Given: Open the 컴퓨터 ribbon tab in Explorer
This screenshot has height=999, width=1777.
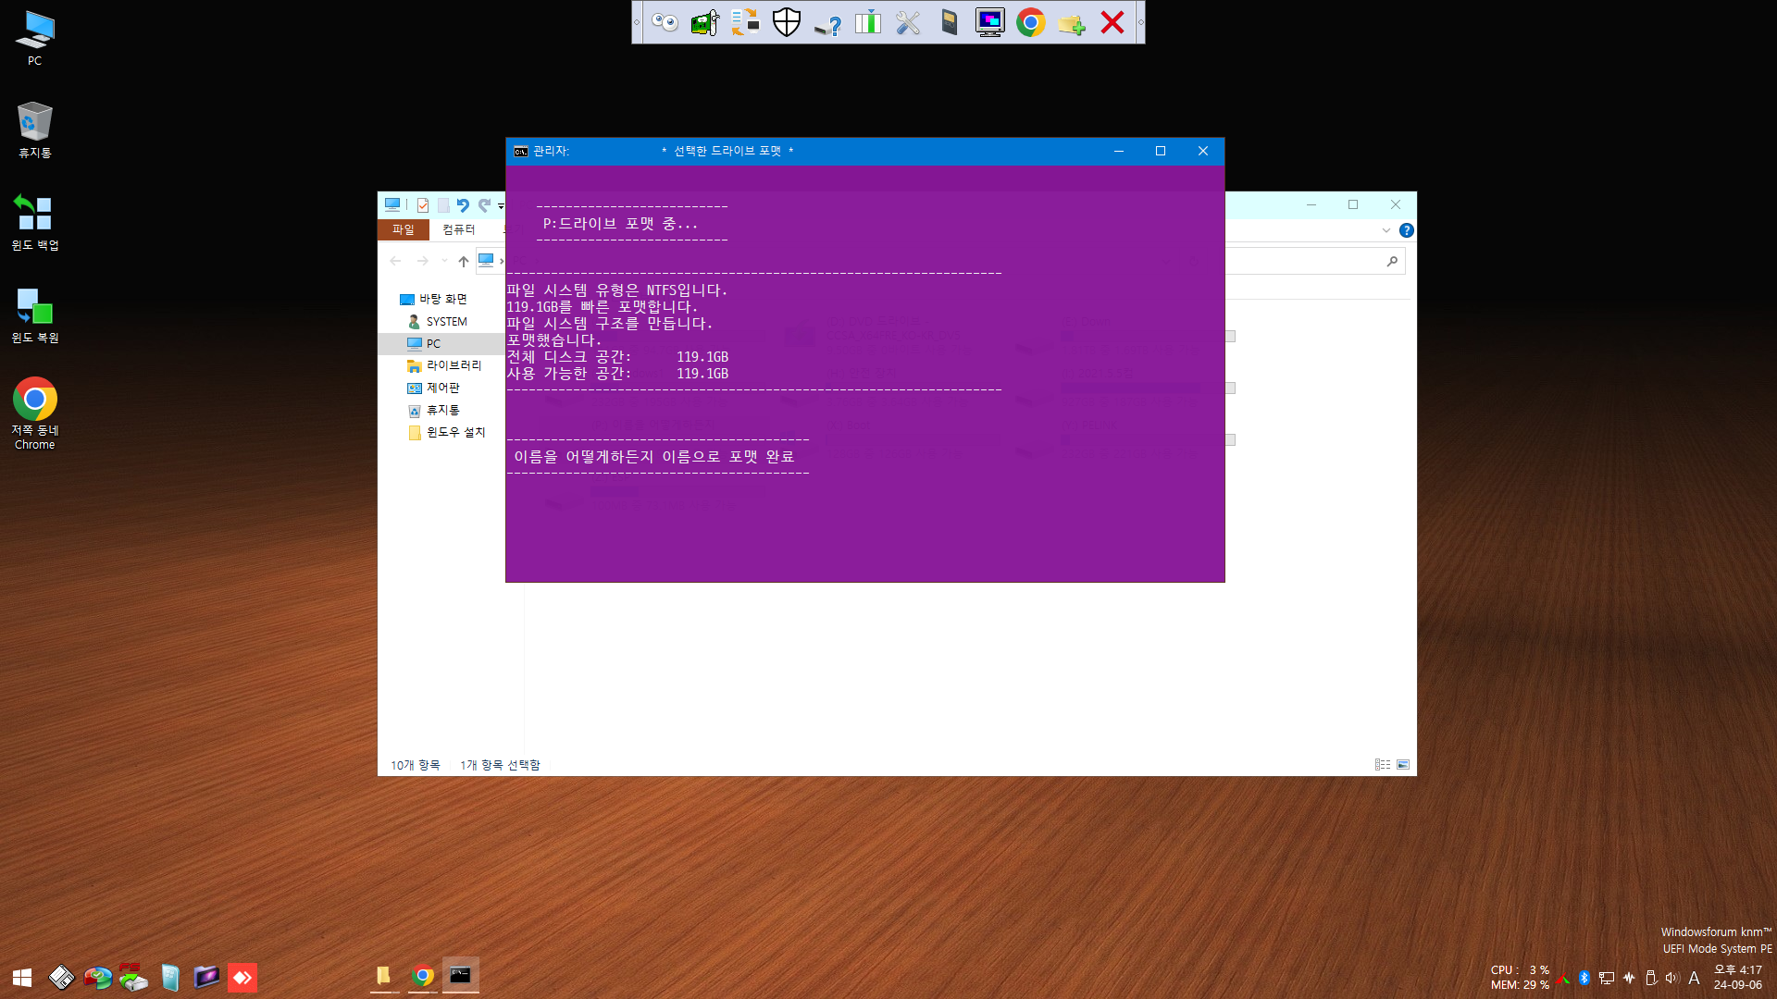Looking at the screenshot, I should click(458, 229).
